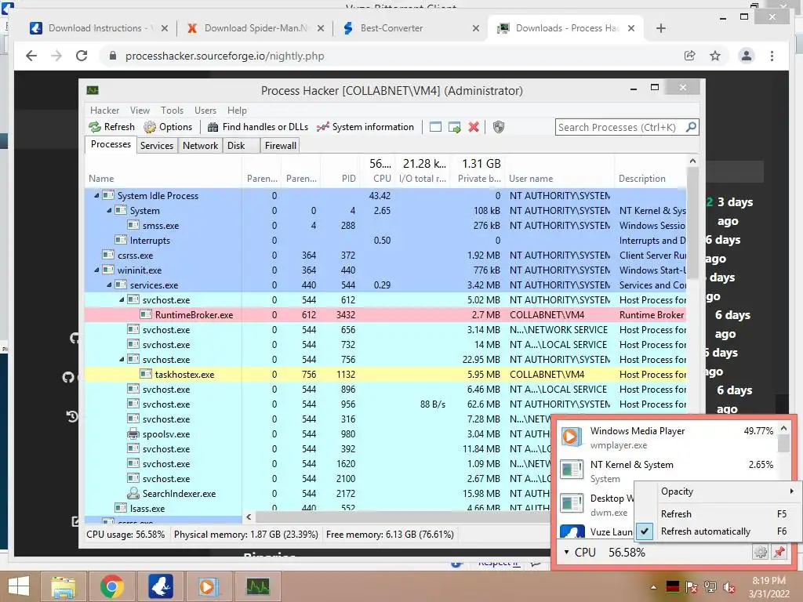The height and width of the screenshot is (602, 803).
Task: Open the Options toolbar button
Action: (168, 127)
